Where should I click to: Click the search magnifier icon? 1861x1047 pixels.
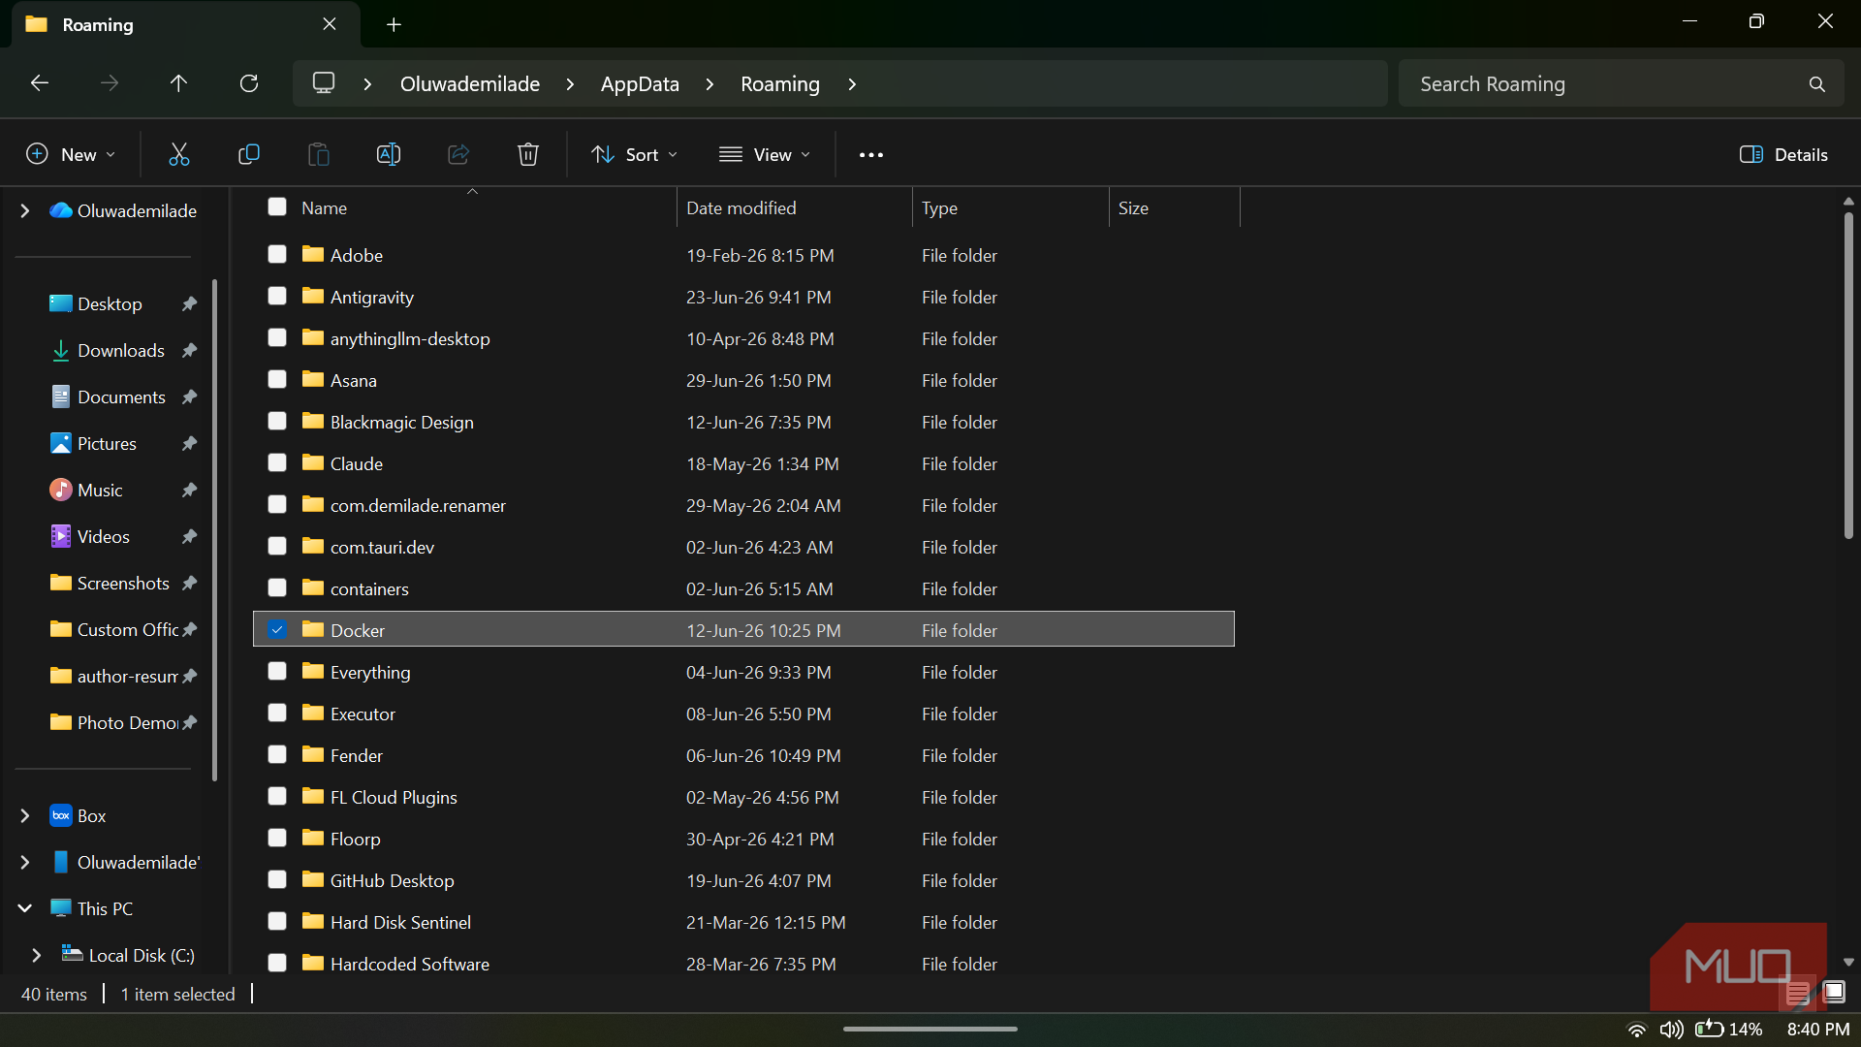1816,84
